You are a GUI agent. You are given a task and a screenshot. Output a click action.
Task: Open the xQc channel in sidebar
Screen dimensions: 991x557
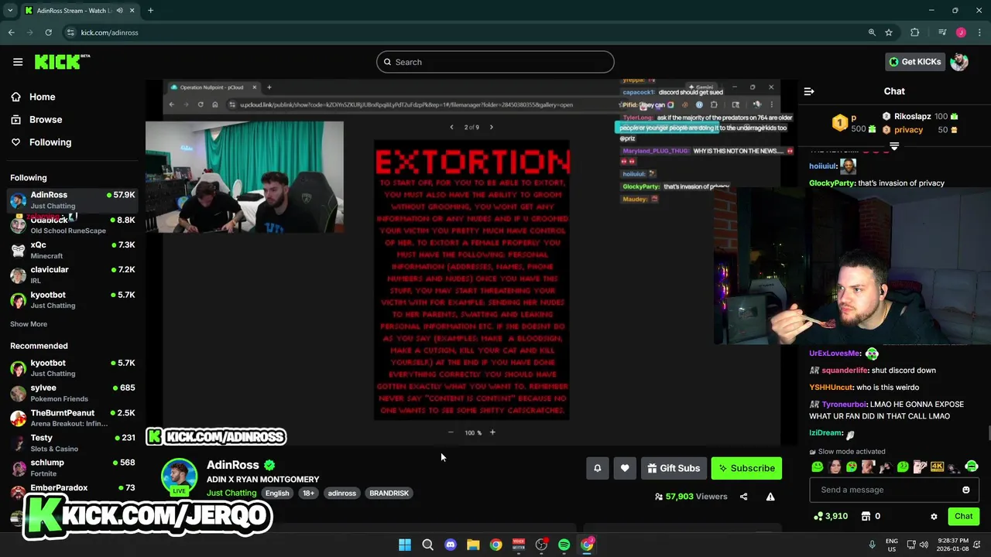(71, 250)
